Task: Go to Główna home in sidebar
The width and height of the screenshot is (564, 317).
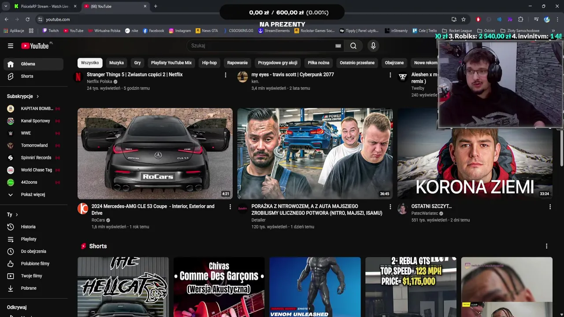Action: pos(33,64)
